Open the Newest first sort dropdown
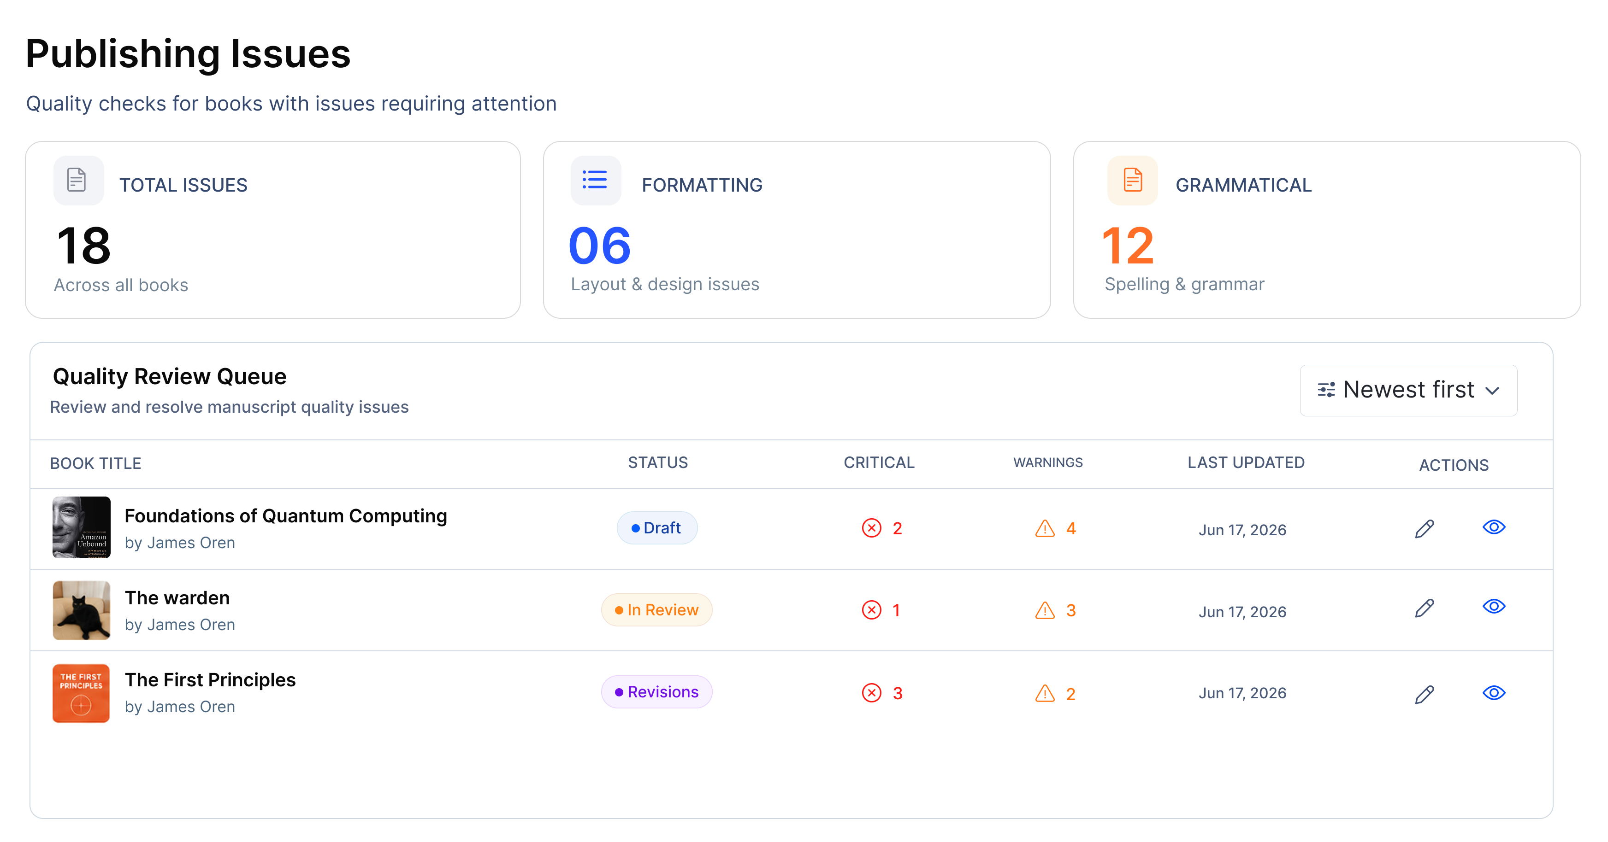Screen dimensions: 1608x842 pyautogui.click(x=1408, y=391)
